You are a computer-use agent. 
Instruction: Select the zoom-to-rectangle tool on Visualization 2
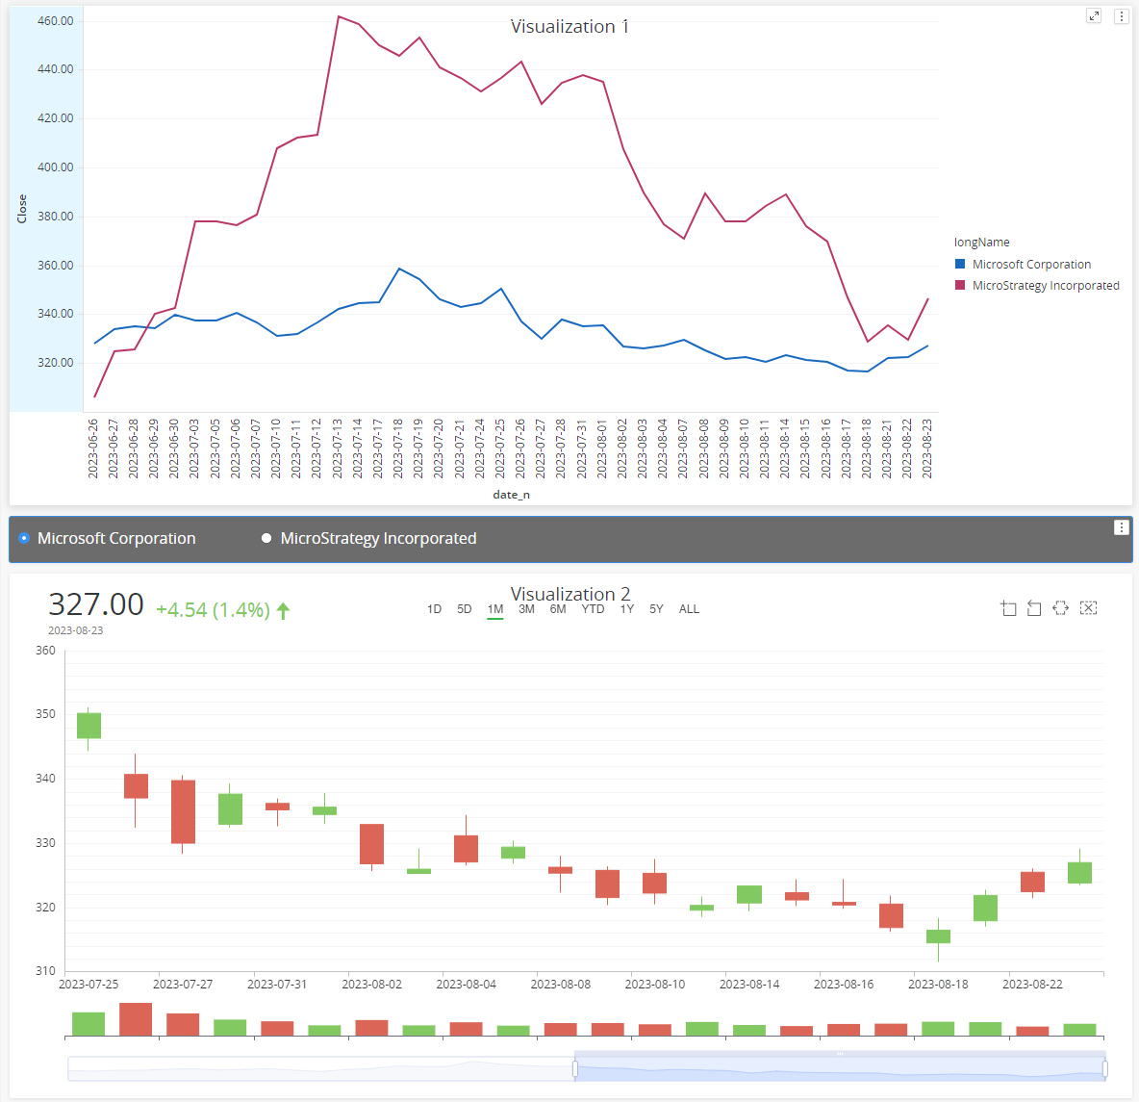click(x=1008, y=607)
